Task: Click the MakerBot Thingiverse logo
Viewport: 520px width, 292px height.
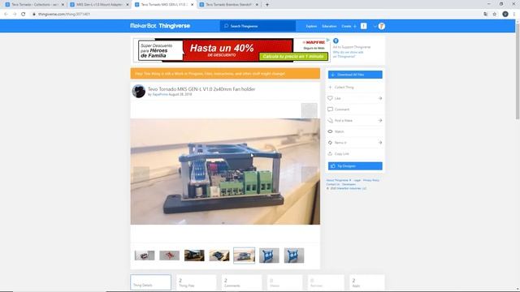Action: [160, 26]
